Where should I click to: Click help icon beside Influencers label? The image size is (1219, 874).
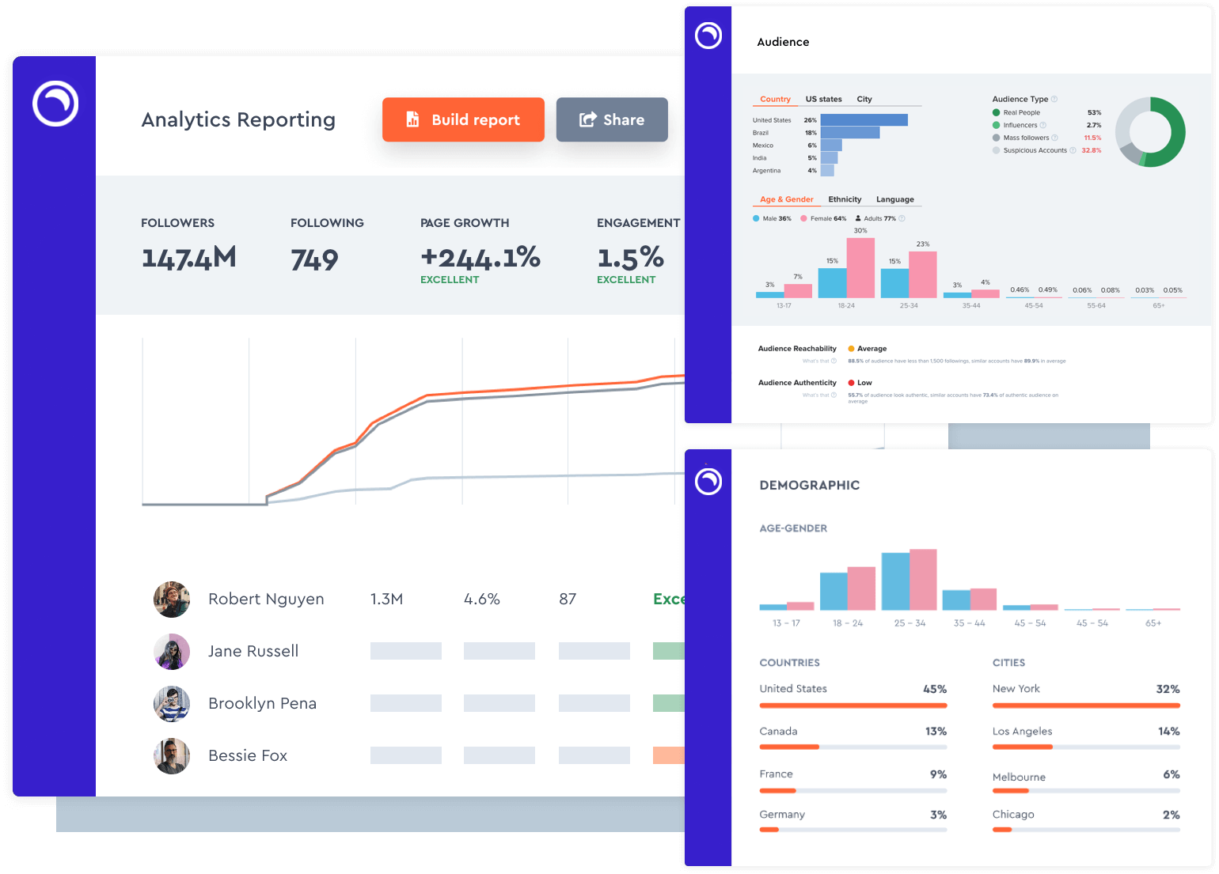click(x=1043, y=125)
